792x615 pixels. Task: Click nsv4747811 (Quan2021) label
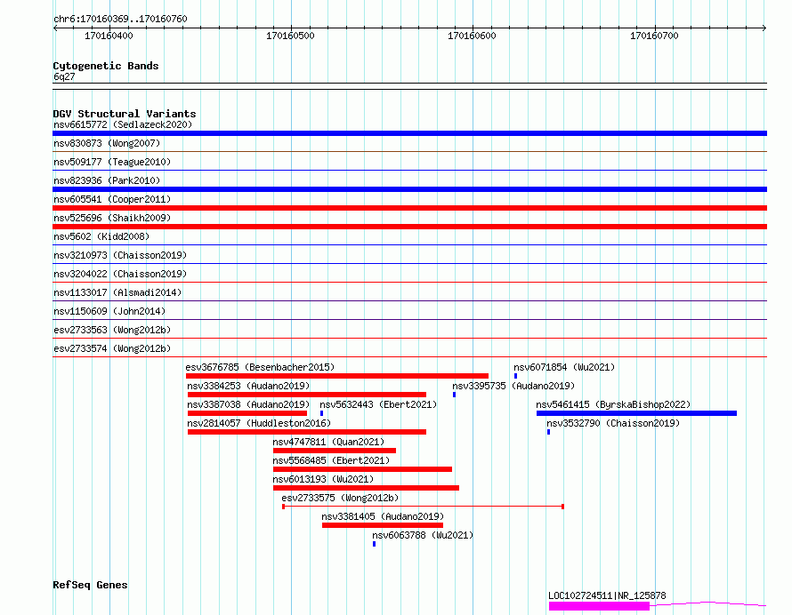328,442
